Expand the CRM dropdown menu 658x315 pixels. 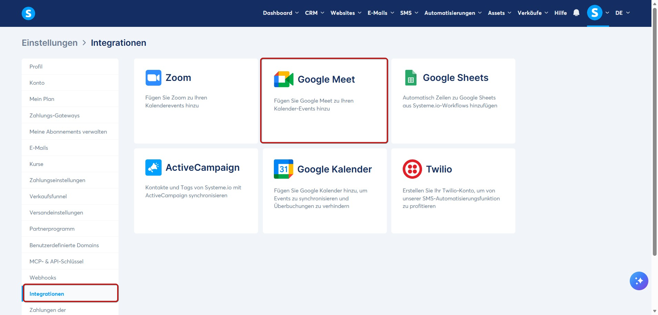click(x=315, y=13)
